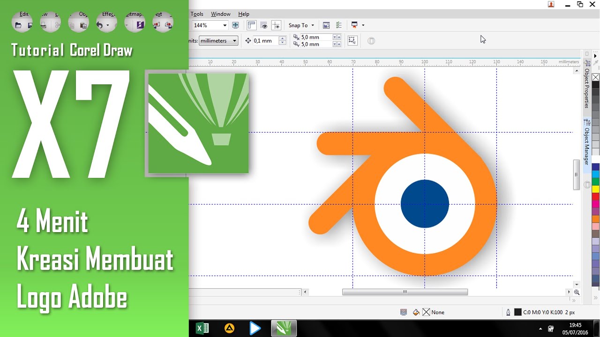This screenshot has height=337, width=600.
Task: Click the Undo arrow icon
Action: [x=99, y=26]
